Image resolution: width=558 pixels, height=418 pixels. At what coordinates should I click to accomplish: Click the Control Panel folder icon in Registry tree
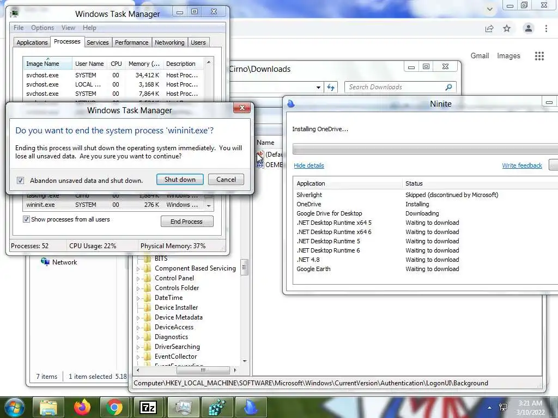pos(147,278)
